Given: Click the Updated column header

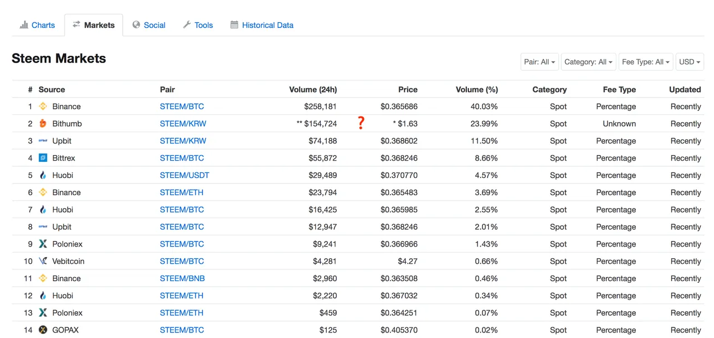Looking at the screenshot, I should [x=685, y=90].
